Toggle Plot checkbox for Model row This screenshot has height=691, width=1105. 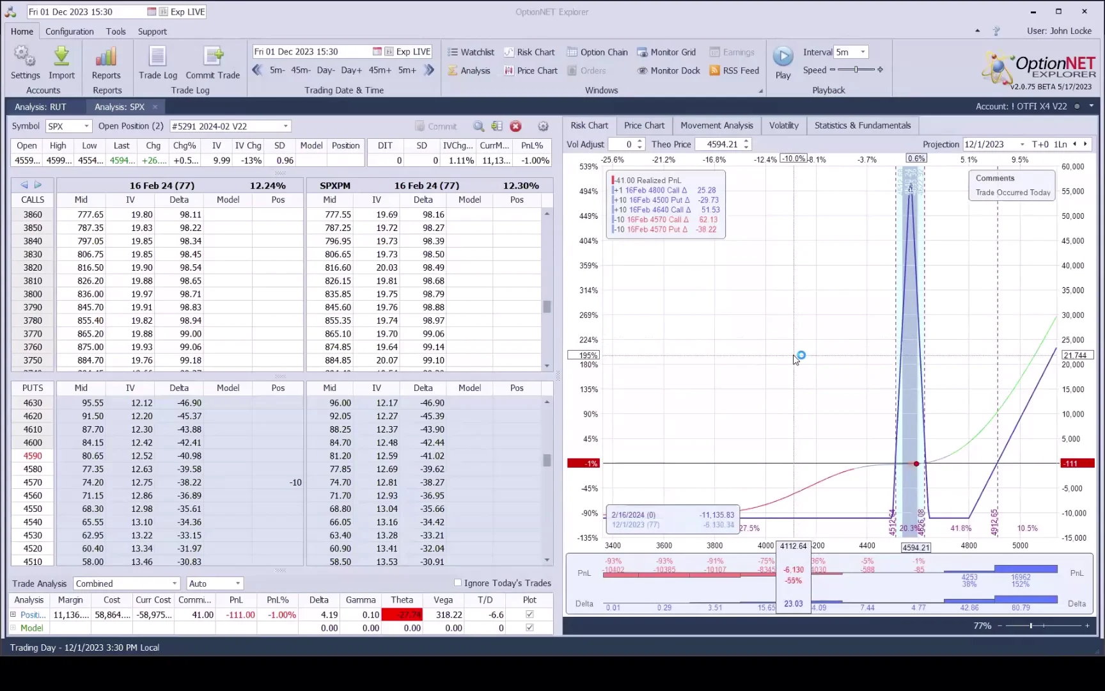(x=529, y=628)
